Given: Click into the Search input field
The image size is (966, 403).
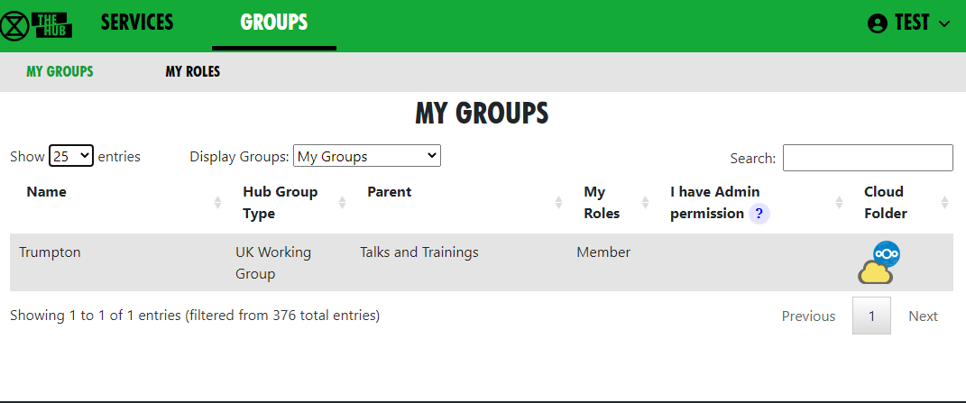Looking at the screenshot, I should (x=868, y=158).
